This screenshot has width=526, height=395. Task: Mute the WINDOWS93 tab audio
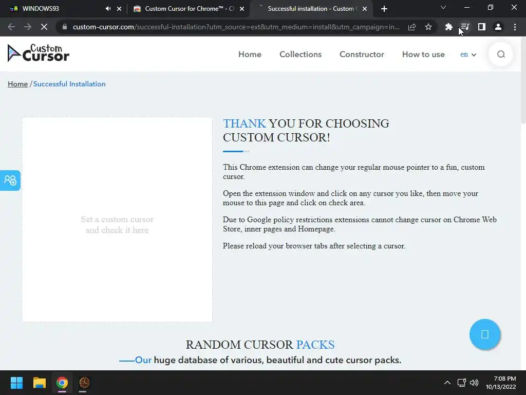108,9
